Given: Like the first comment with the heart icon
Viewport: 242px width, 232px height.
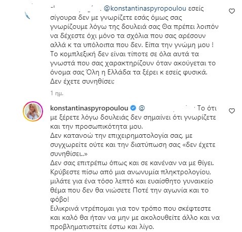Looking at the screenshot, I should coord(232,11).
